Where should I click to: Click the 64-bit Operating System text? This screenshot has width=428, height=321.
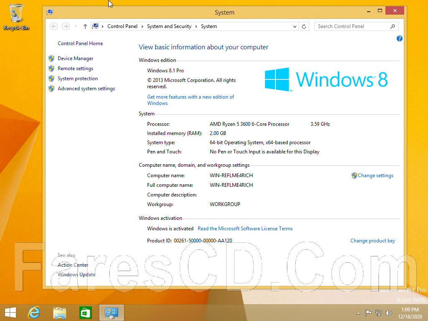[260, 143]
